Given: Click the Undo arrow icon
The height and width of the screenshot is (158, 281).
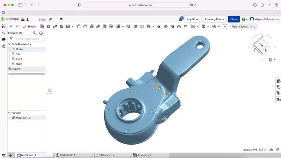Looking at the screenshot, I should 11,26.
